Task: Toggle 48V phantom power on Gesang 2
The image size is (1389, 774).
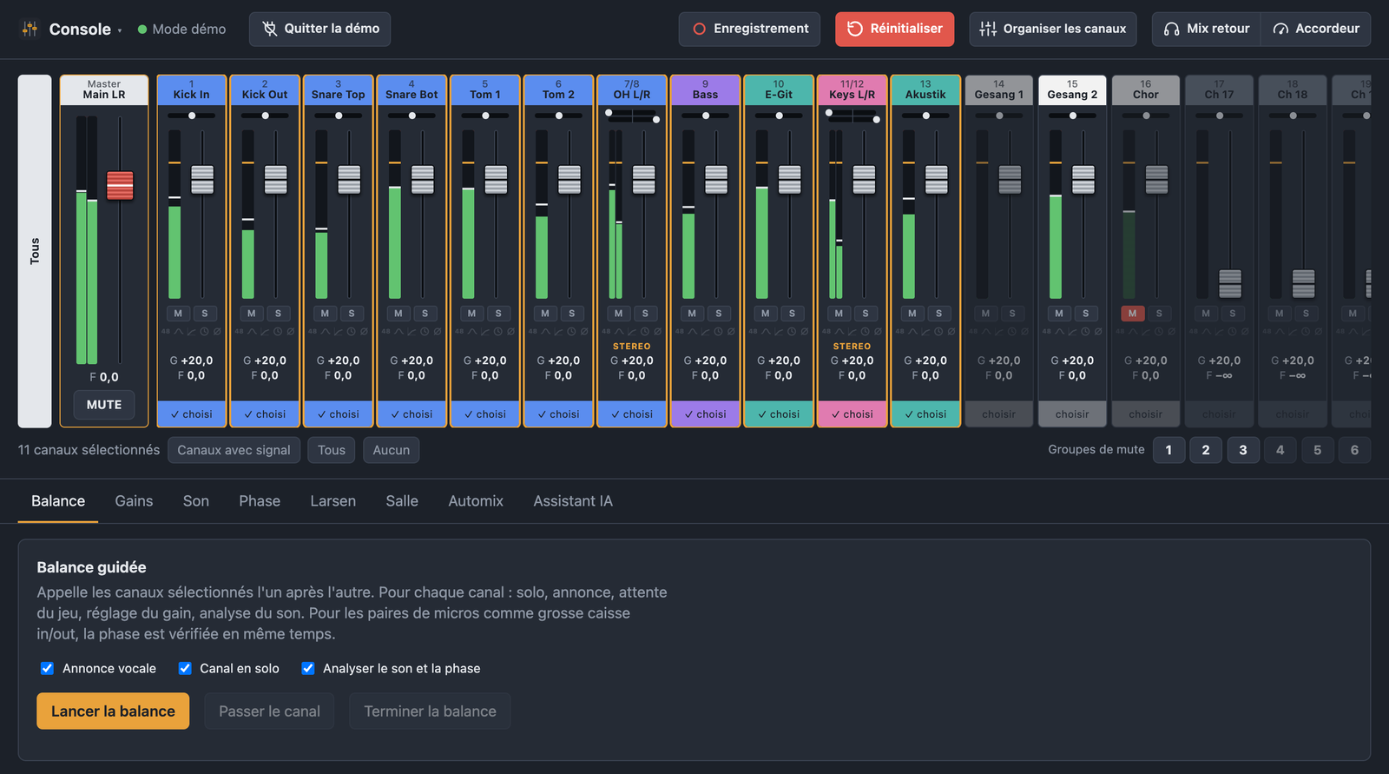Action: [x=1046, y=332]
